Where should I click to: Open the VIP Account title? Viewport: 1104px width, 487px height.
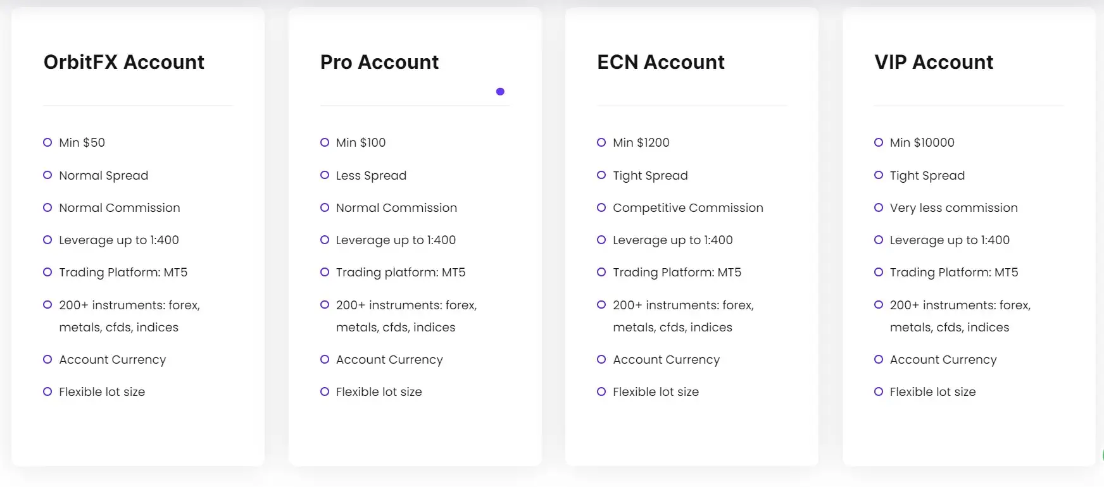pyautogui.click(x=934, y=62)
